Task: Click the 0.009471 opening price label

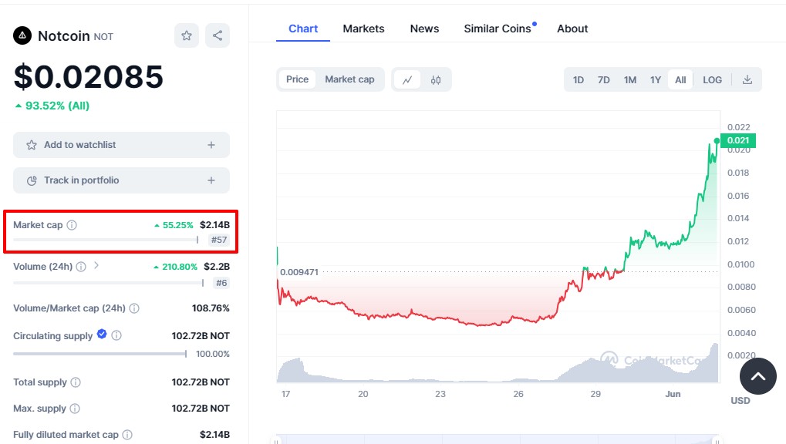Action: (299, 272)
